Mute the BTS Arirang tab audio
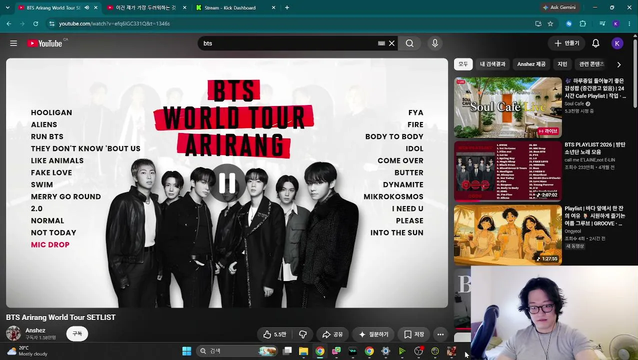Viewport: 638px width, 360px height. click(86, 7)
